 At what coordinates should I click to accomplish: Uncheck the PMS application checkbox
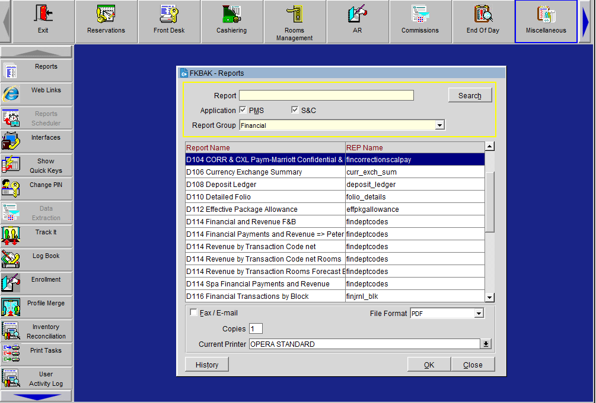click(243, 110)
